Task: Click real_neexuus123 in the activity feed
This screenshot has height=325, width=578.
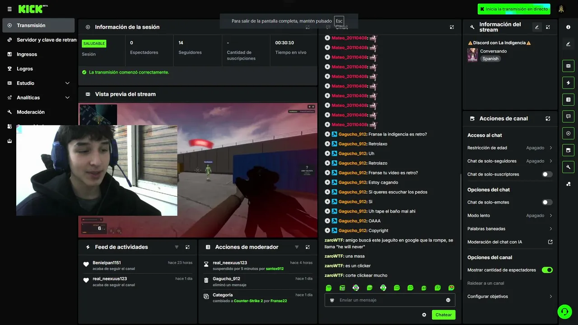Action: coord(110,279)
